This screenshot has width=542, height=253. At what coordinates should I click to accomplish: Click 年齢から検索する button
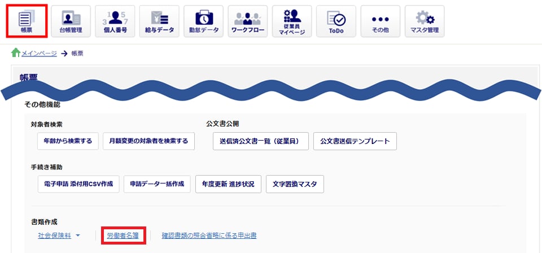(68, 141)
